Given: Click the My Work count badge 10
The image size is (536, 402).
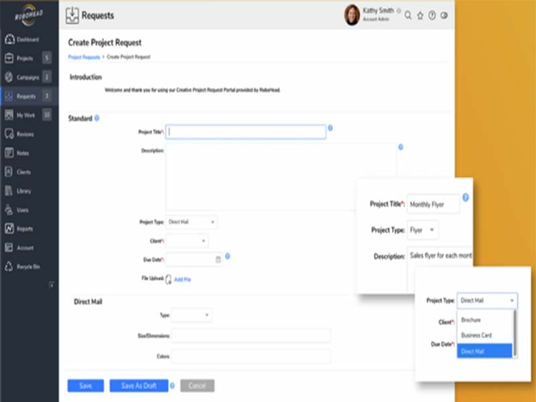Looking at the screenshot, I should point(47,115).
